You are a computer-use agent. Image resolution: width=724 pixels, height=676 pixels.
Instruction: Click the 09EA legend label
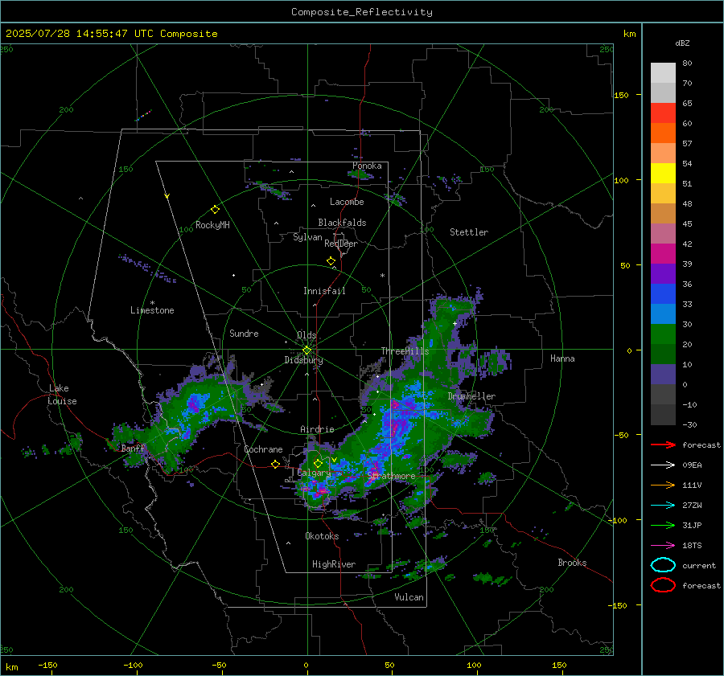(692, 465)
